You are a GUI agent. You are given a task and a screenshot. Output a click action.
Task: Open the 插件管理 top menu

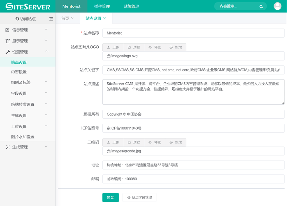coord(102,6)
